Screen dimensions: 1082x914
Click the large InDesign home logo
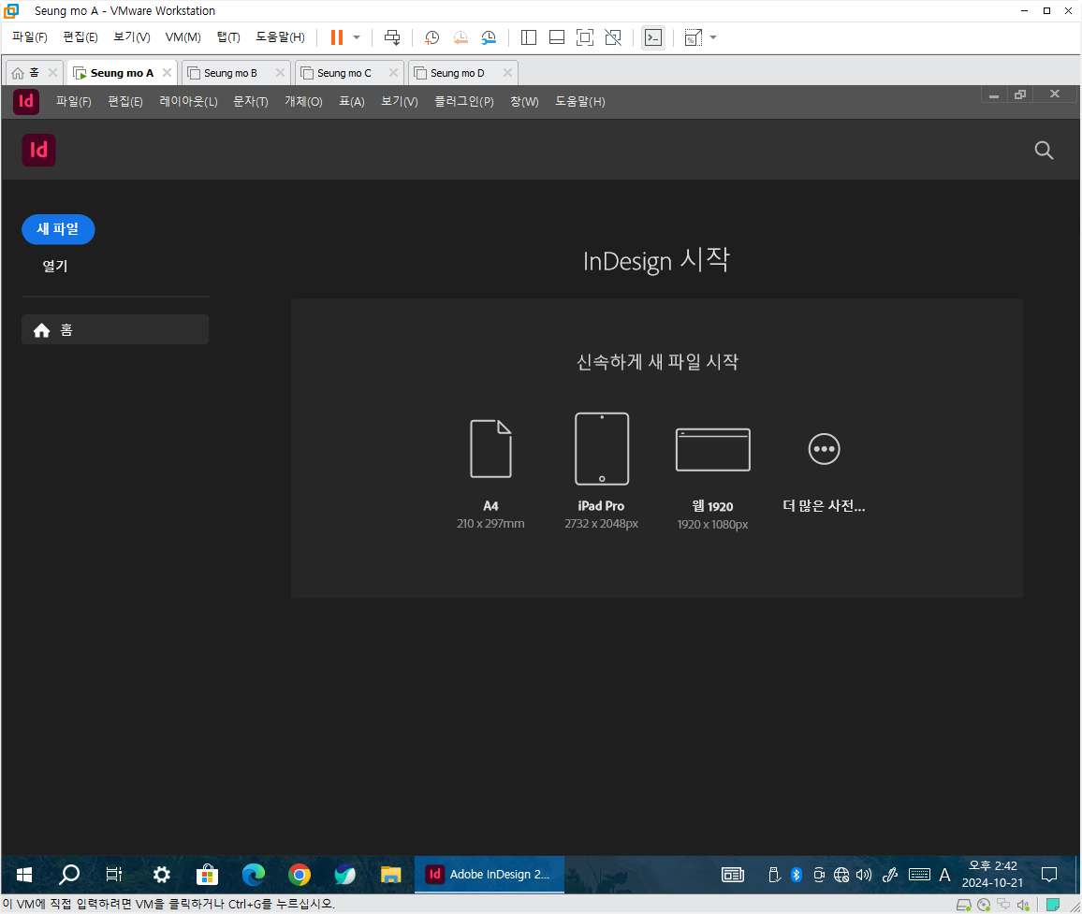coord(38,150)
